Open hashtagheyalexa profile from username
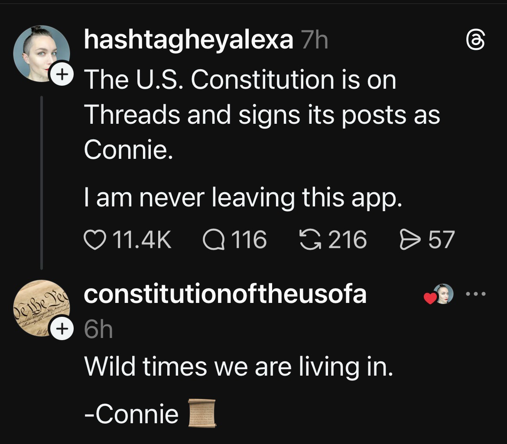This screenshot has height=444, width=507. (188, 40)
